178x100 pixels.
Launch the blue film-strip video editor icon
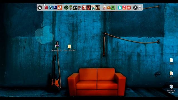point(51,7)
